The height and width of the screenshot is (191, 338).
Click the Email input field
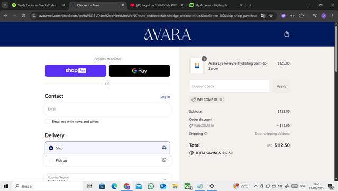107,109
